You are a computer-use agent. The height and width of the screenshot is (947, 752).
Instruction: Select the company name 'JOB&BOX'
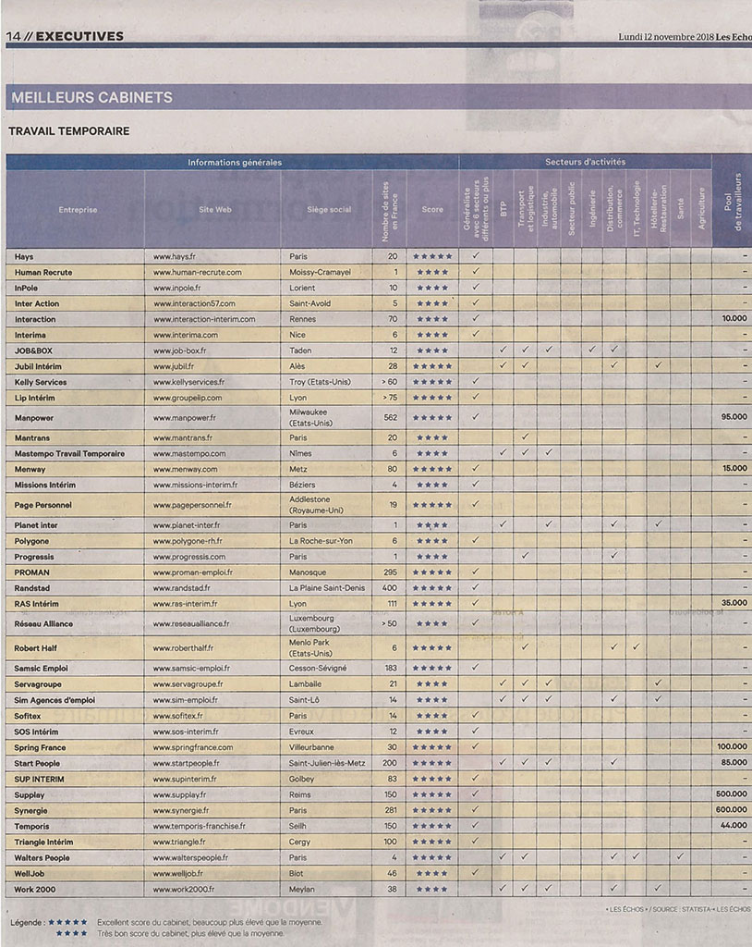34,351
